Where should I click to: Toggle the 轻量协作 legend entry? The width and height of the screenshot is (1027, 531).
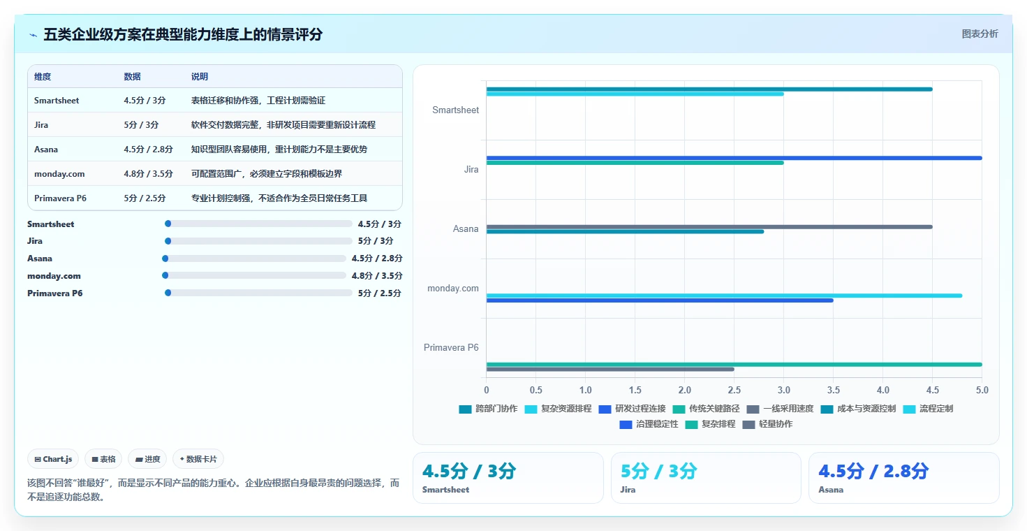(x=767, y=424)
